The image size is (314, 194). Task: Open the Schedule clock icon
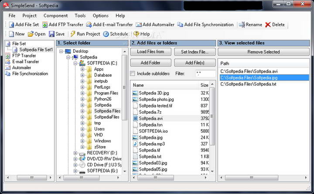point(106,34)
